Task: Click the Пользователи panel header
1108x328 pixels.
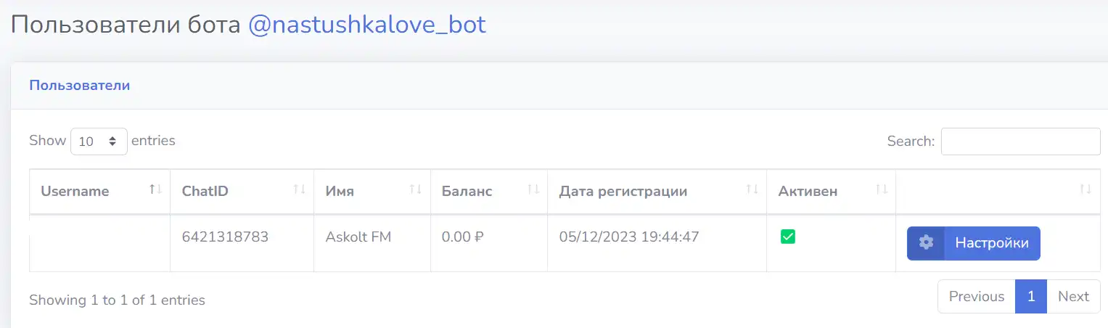Action: [79, 85]
